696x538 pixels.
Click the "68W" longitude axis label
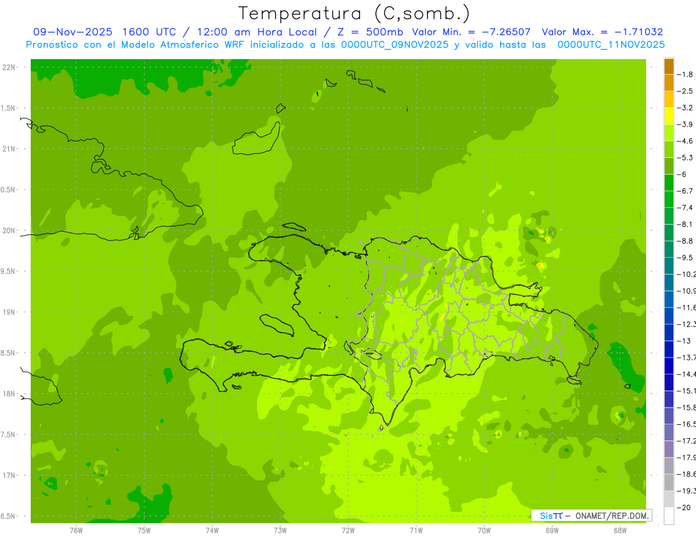pos(620,530)
